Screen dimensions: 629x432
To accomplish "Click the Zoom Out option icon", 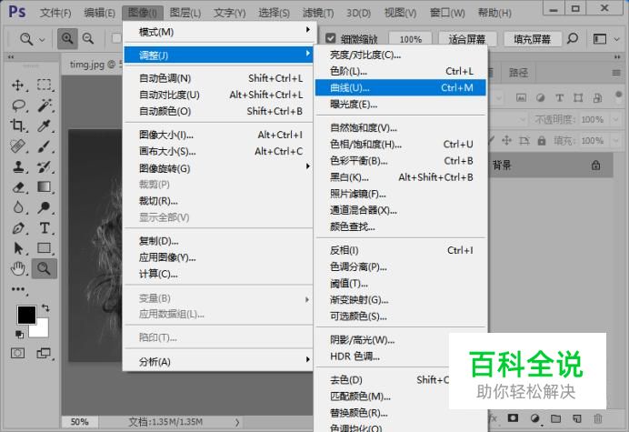I will pos(88,38).
